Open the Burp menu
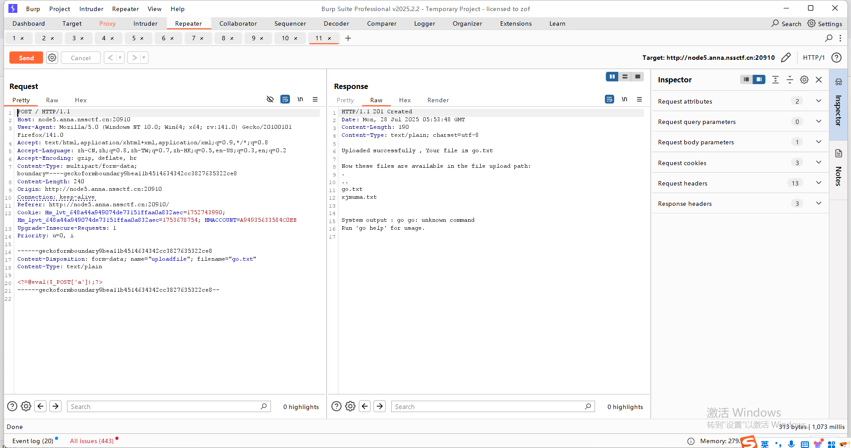Viewport: 851px width, 448px height. coord(33,9)
